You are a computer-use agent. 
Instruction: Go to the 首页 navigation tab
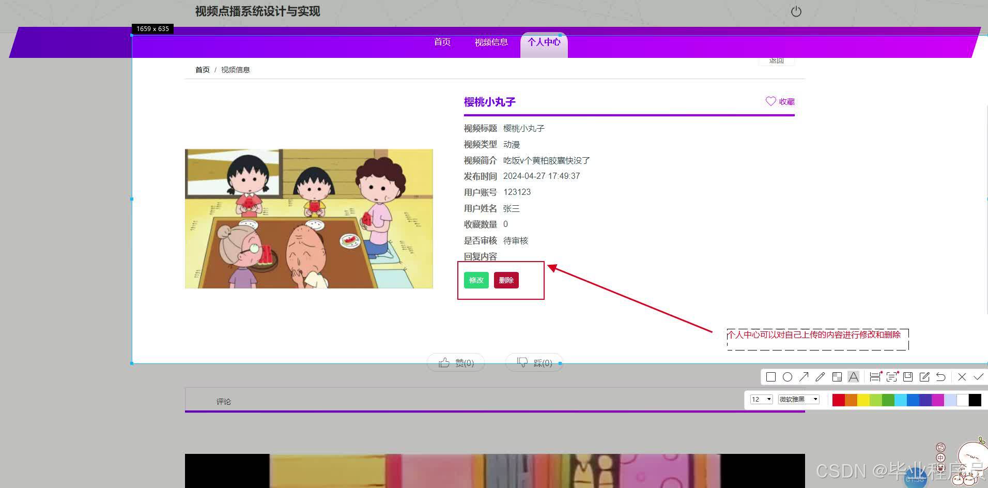pyautogui.click(x=442, y=42)
